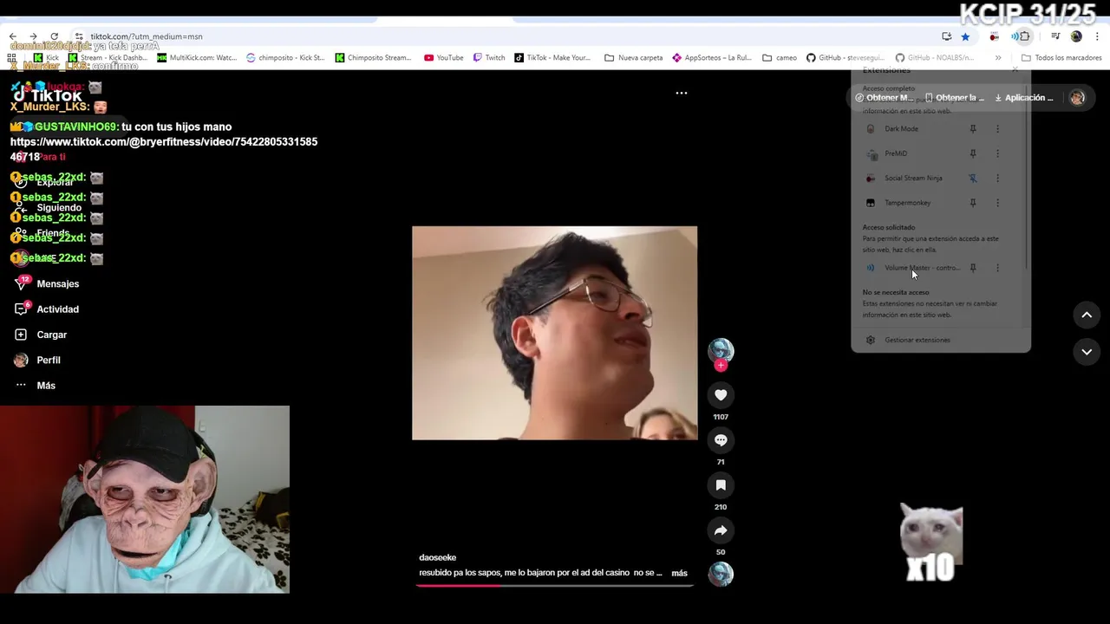Click the playing TikTok video

[554, 333]
